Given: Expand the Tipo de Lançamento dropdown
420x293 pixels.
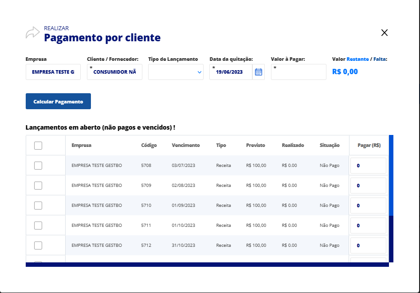Looking at the screenshot, I should coord(176,72).
